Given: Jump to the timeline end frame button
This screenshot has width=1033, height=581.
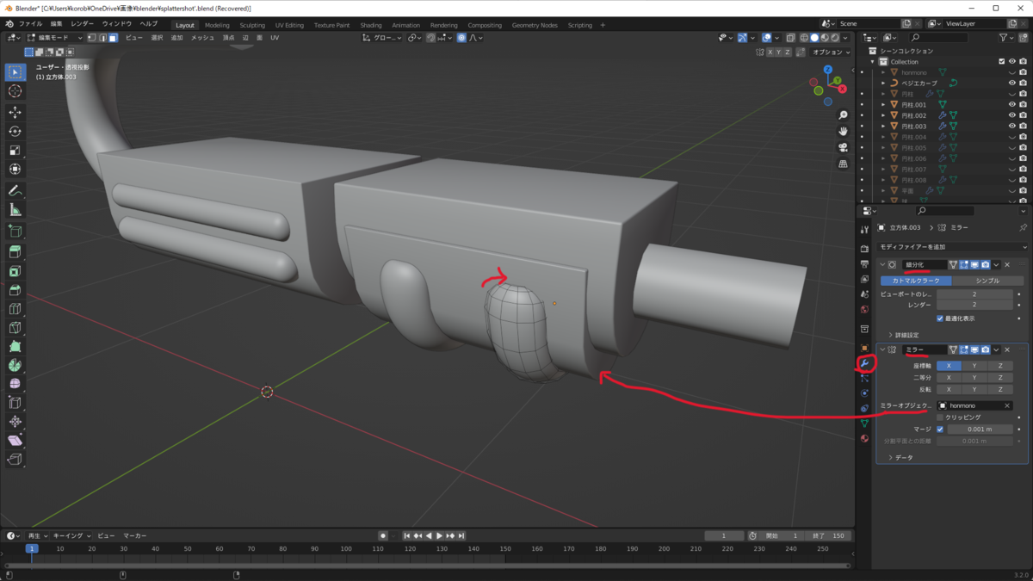Looking at the screenshot, I should pyautogui.click(x=461, y=535).
